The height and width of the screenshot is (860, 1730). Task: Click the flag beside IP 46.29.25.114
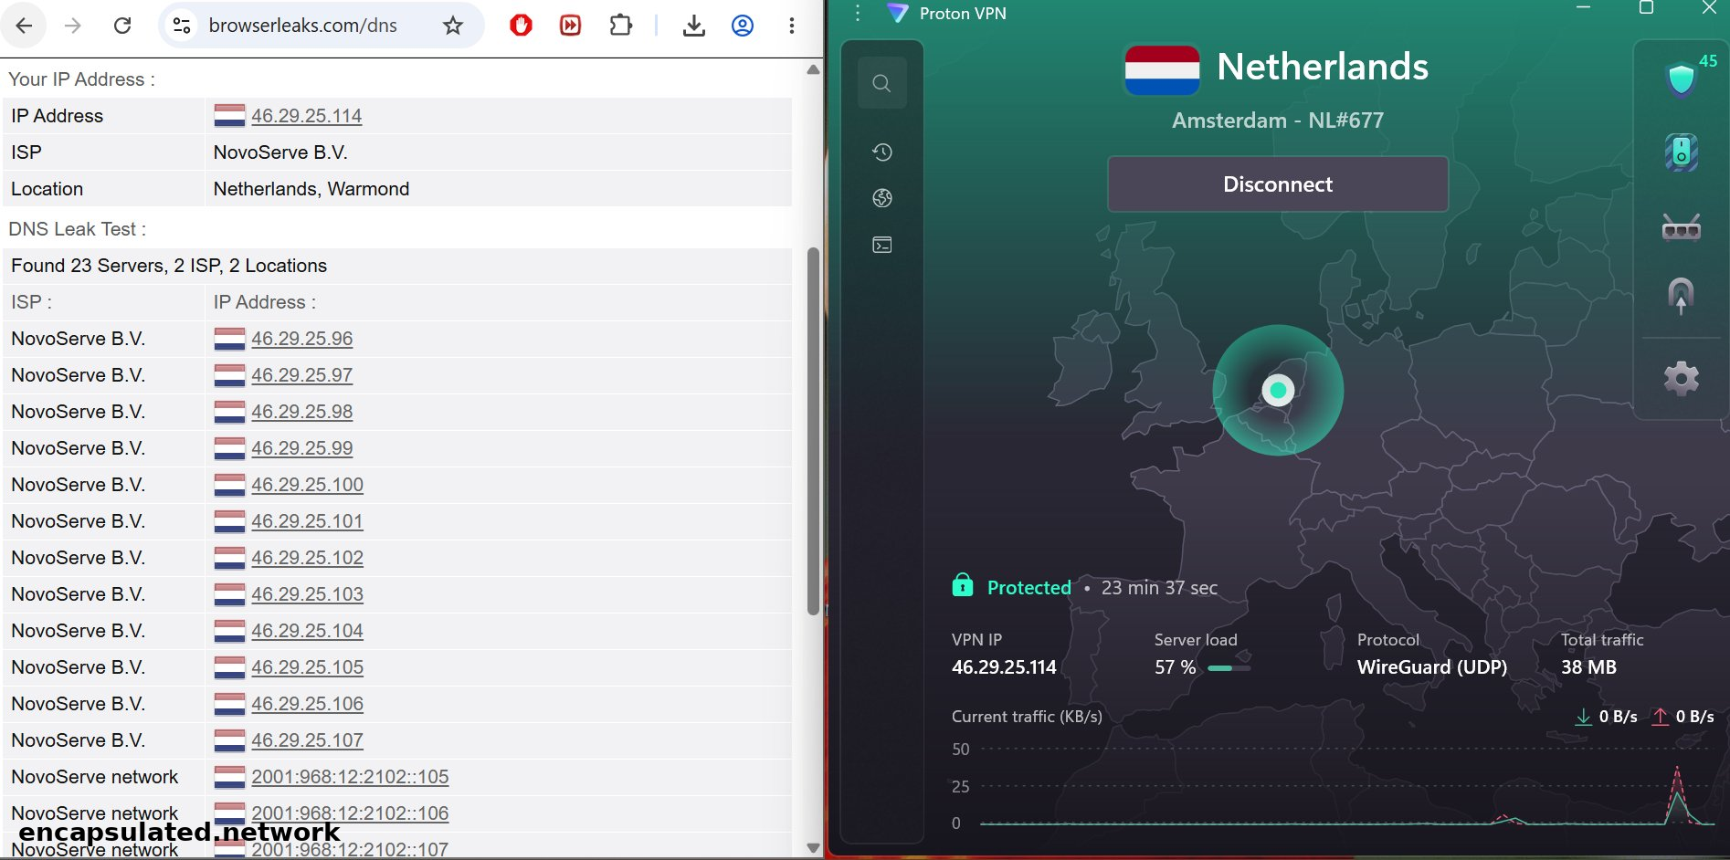(x=229, y=116)
